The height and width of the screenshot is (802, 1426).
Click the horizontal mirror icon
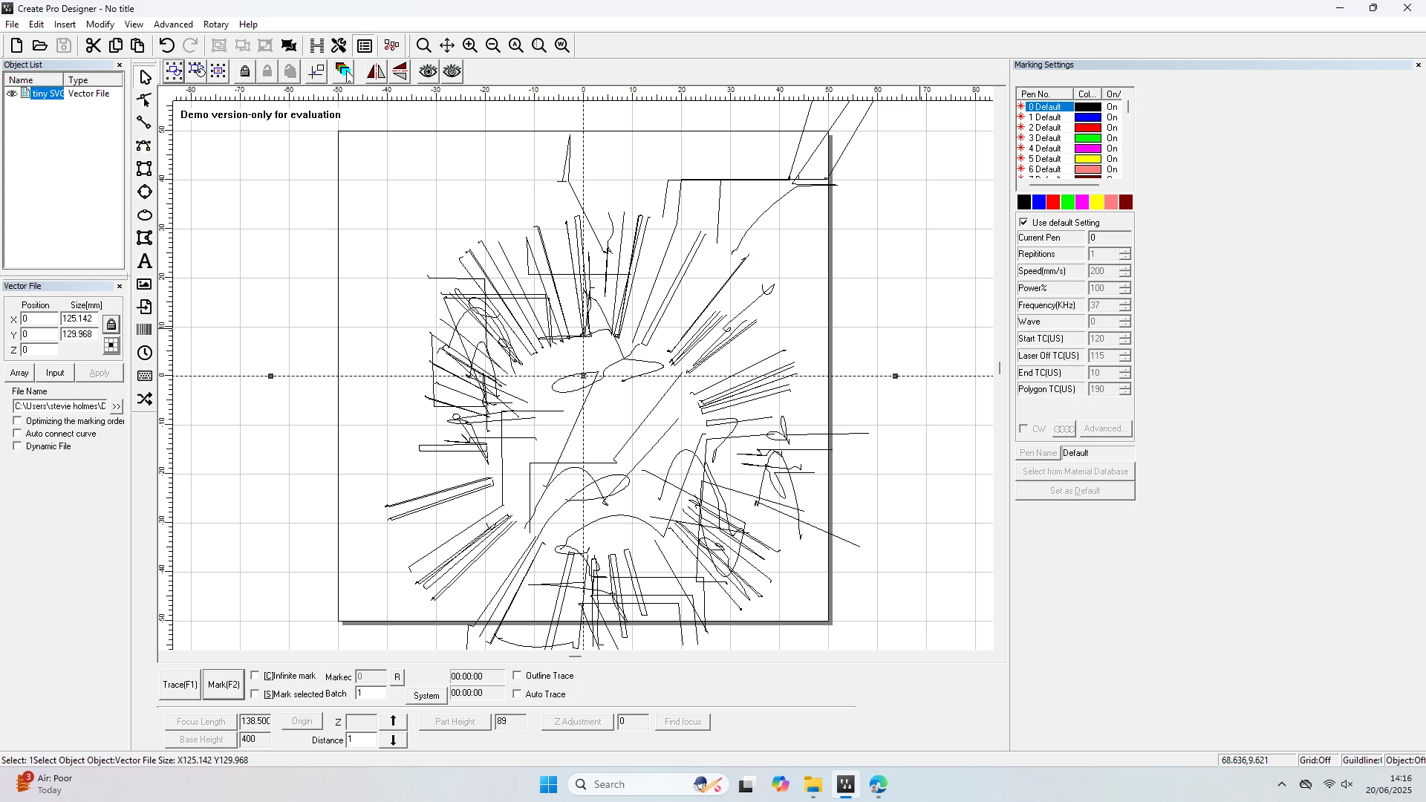pyautogui.click(x=376, y=71)
